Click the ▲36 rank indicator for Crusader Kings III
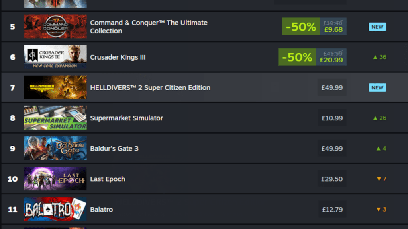Screen dimensions: 408x229 pyautogui.click(x=381, y=57)
